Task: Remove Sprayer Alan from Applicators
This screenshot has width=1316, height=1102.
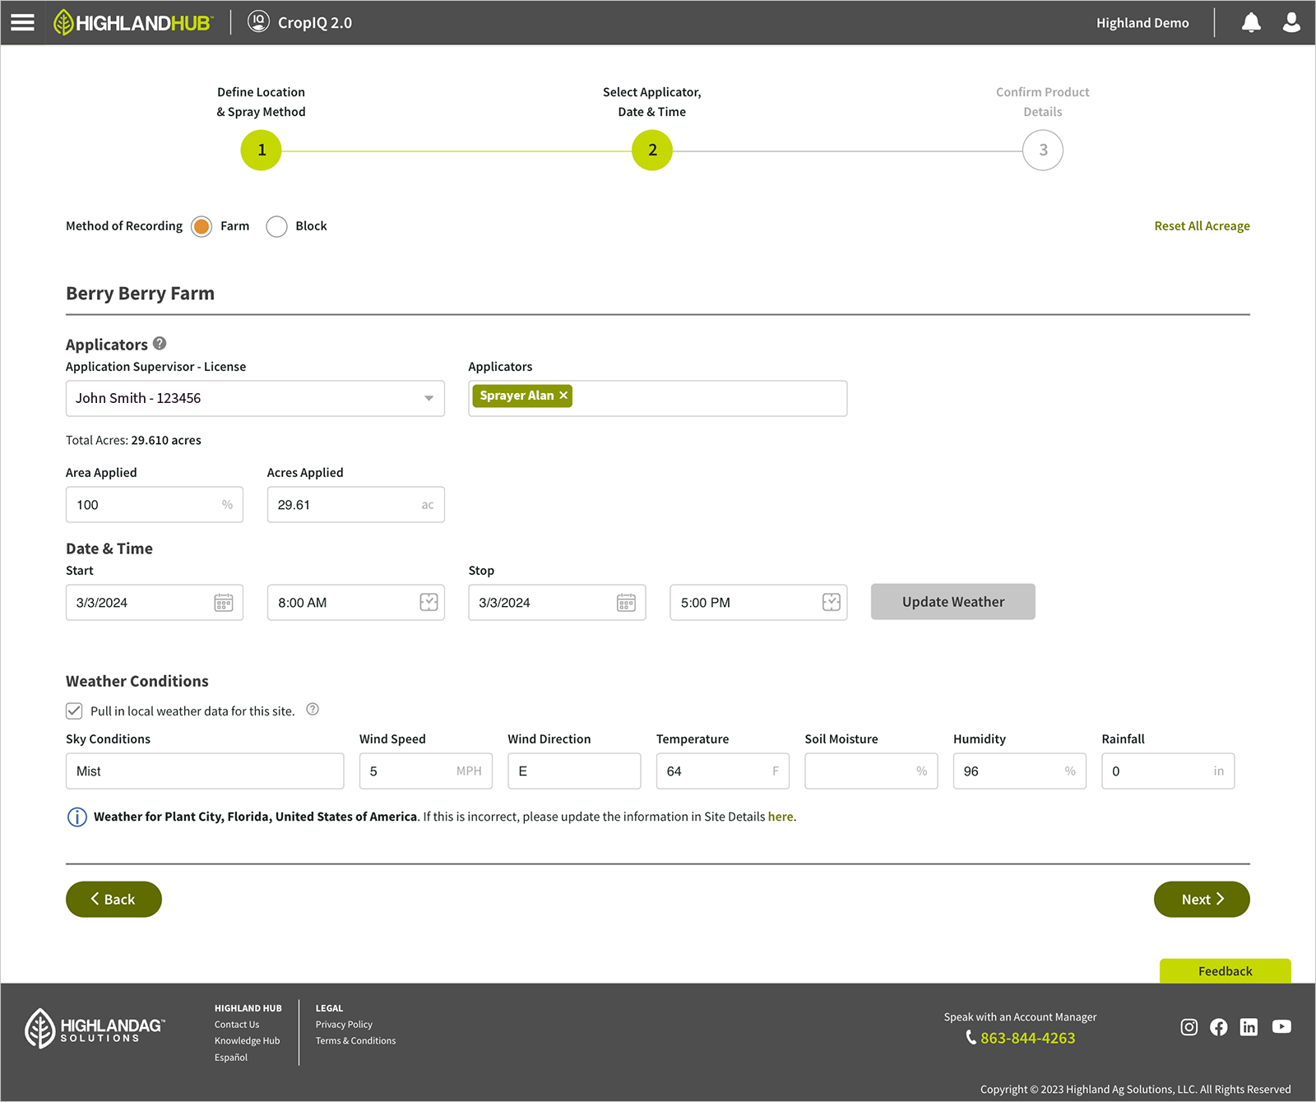Action: pyautogui.click(x=563, y=396)
